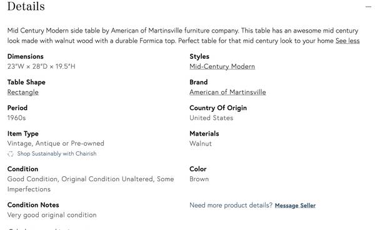Click the product description paragraph
The width and height of the screenshot is (375, 230).
click(x=183, y=36)
